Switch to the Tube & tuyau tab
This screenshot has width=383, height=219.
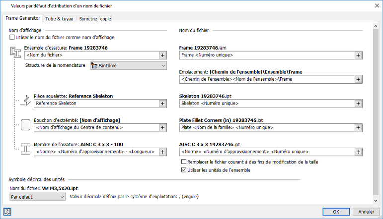(59, 19)
